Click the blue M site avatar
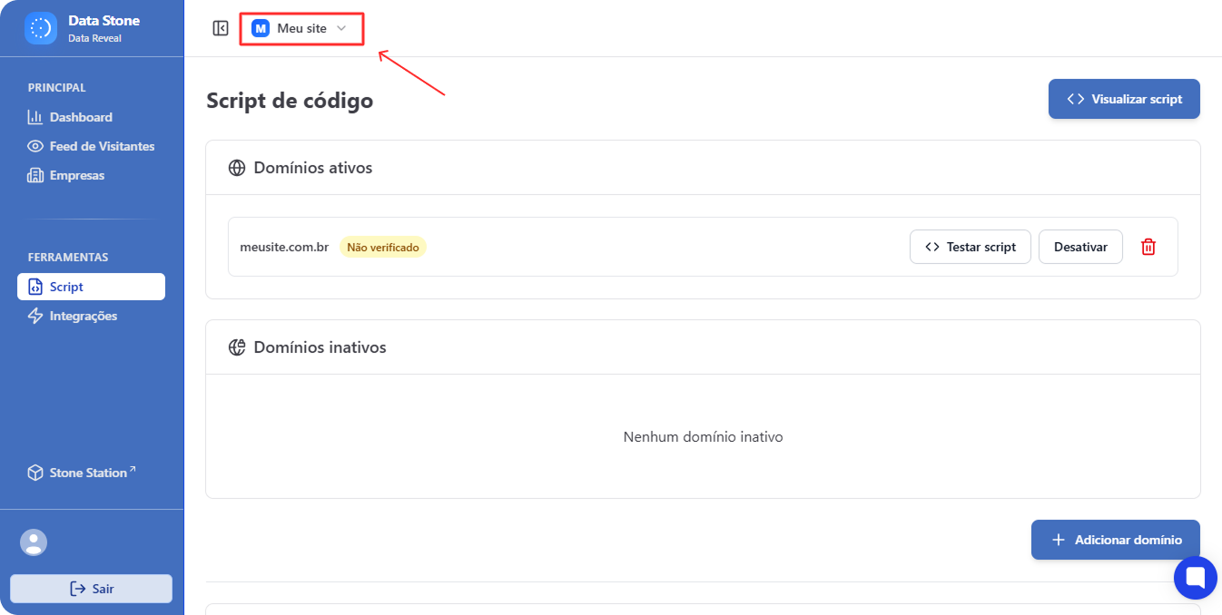 click(261, 29)
